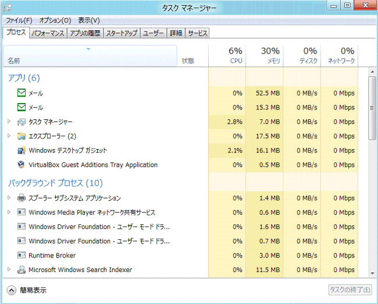Image resolution: width=378 pixels, height=304 pixels.
Task: Click the scrollbar down arrow
Action: click(x=372, y=273)
